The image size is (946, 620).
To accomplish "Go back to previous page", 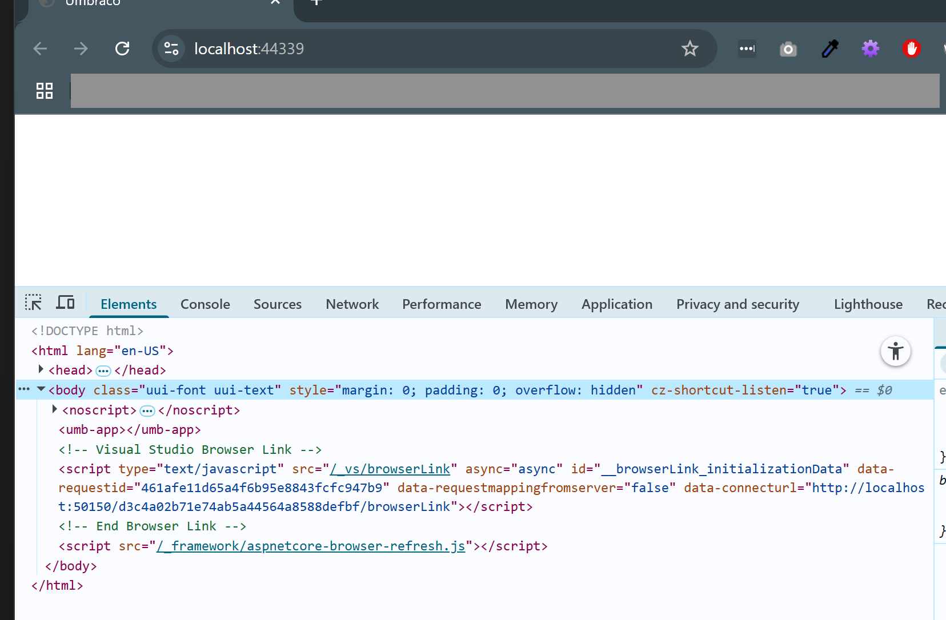I will (40, 49).
